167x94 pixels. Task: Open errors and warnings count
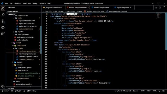[18, 91]
